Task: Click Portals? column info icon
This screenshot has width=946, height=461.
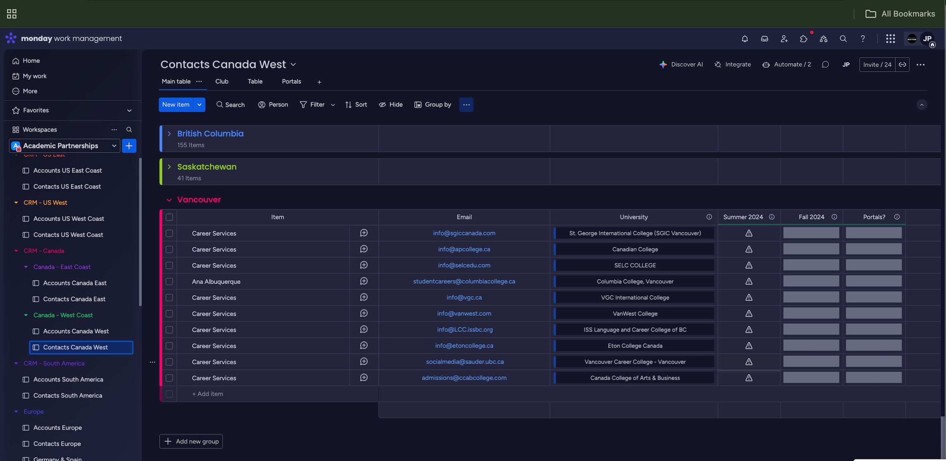Action: coord(896,217)
